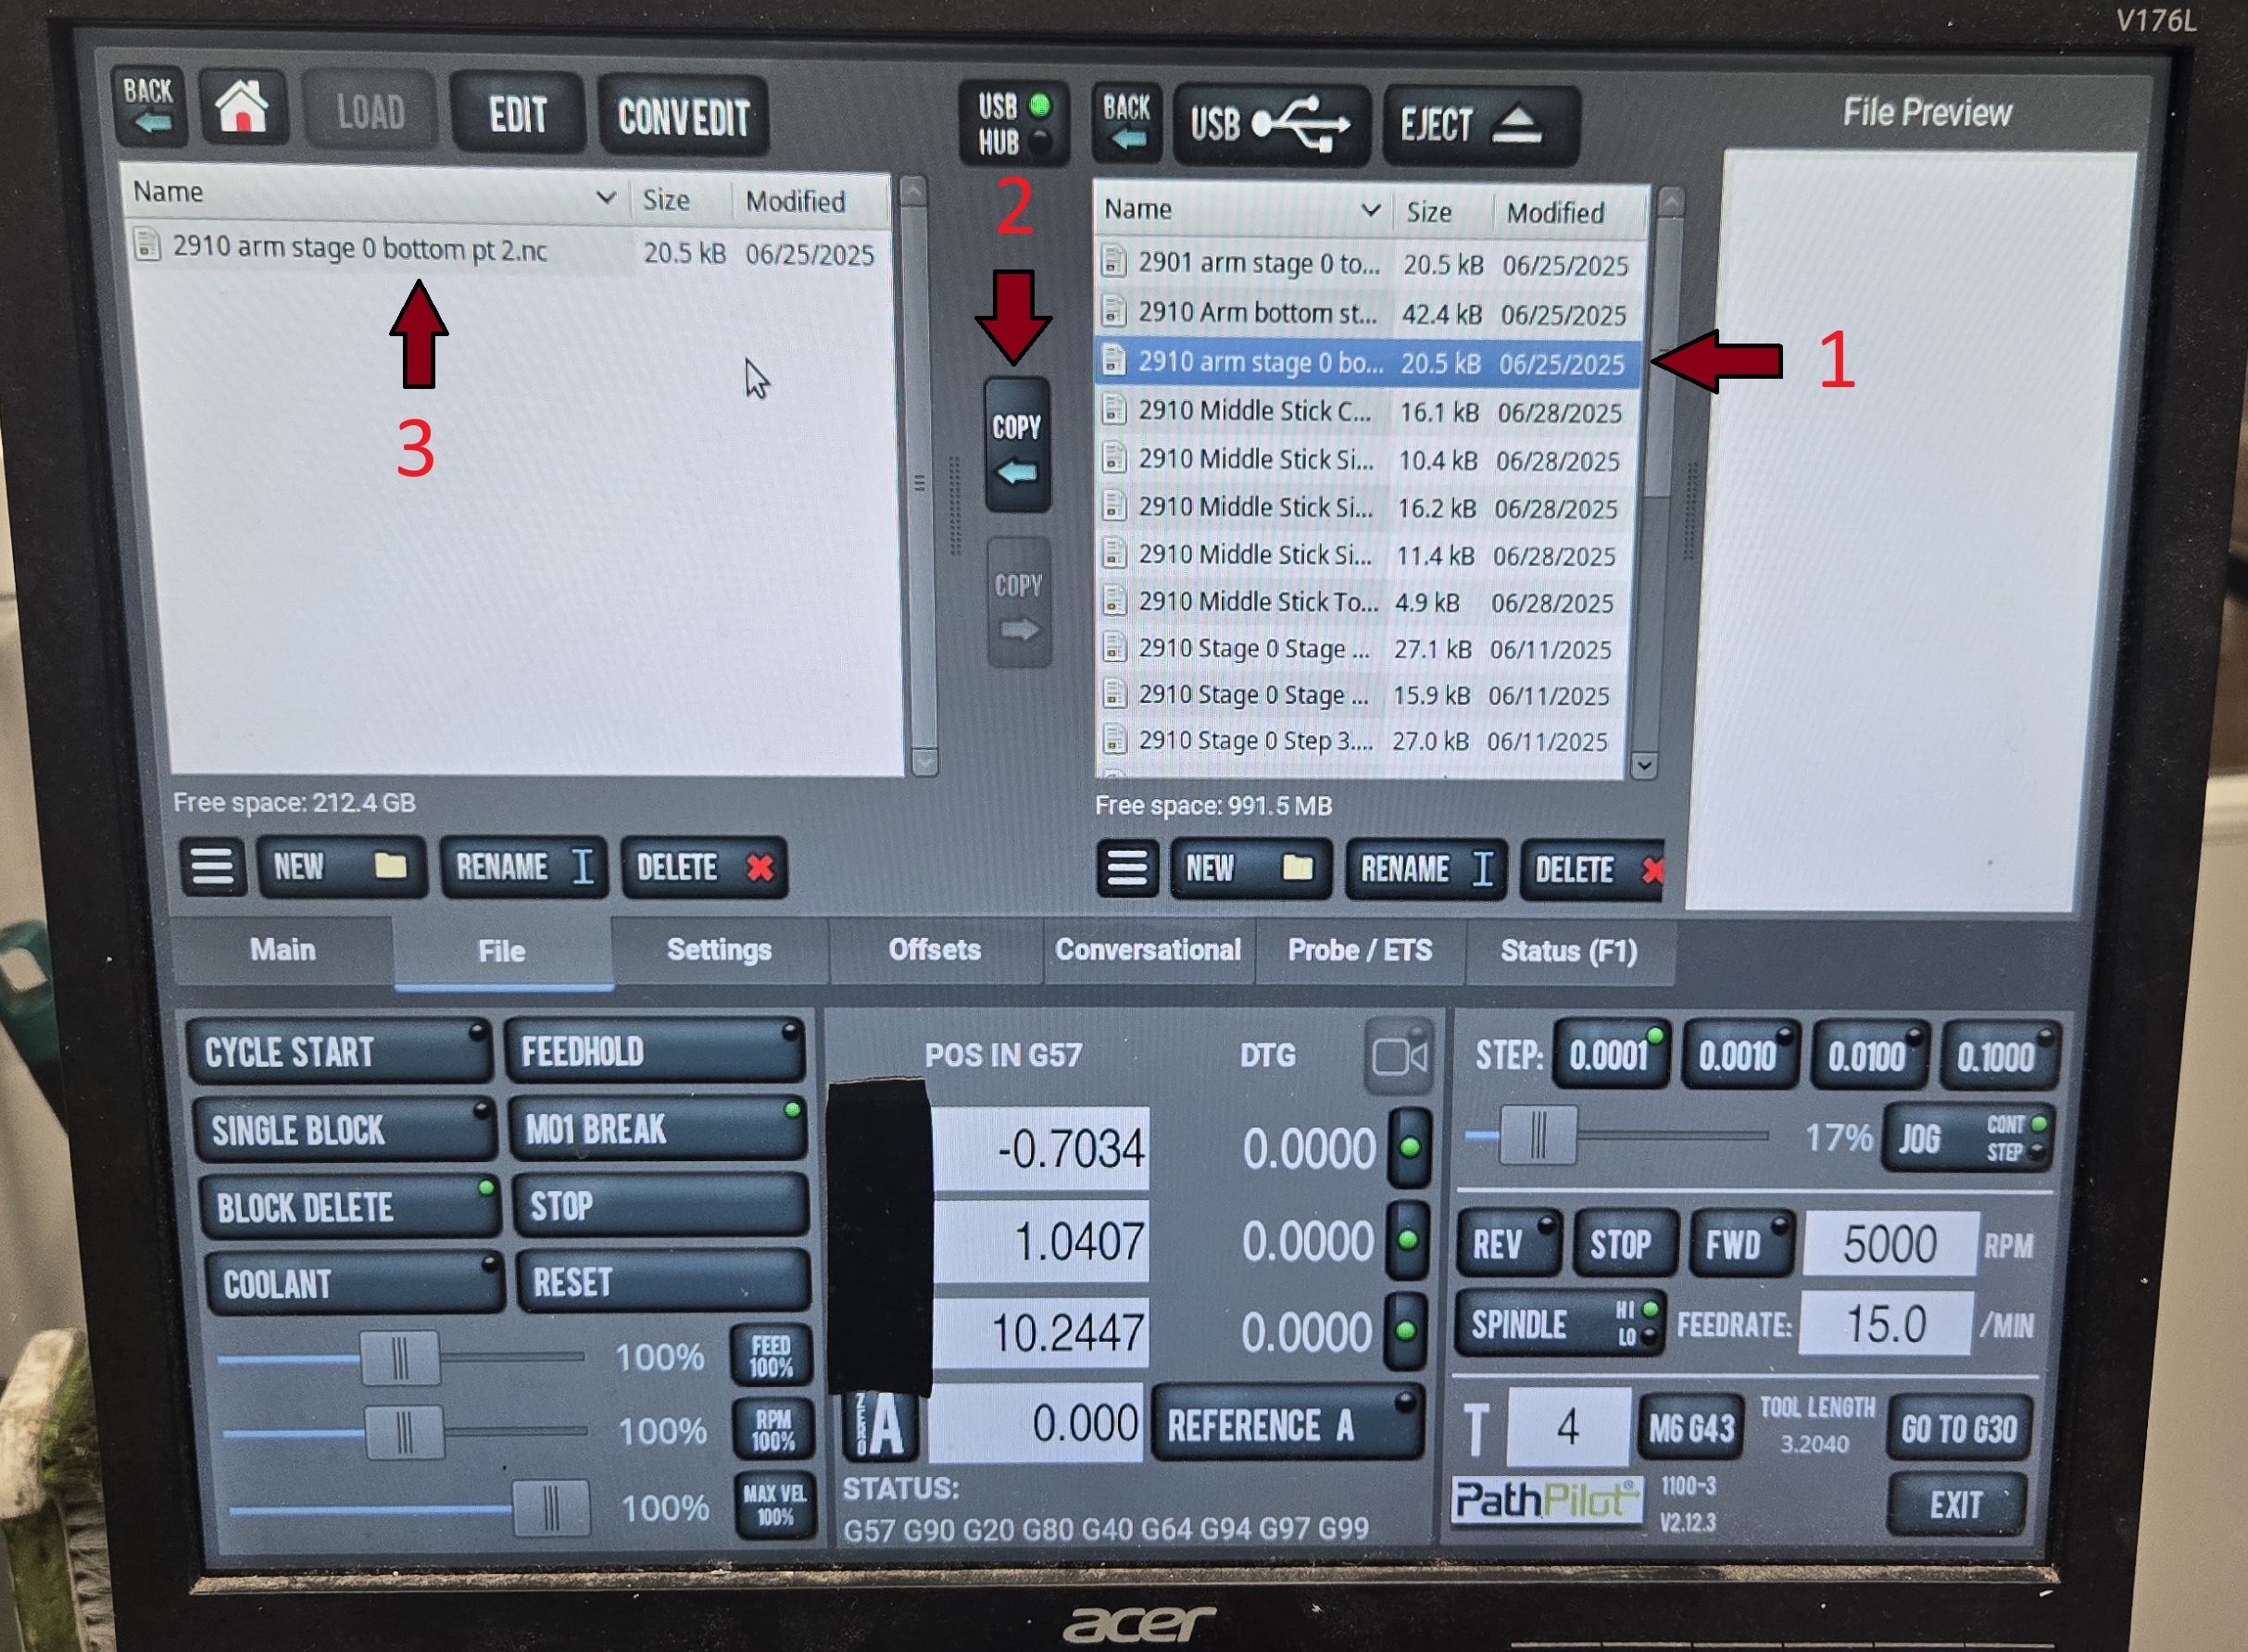Screen dimensions: 2248x1652
Task: Click the copy-to-left arrow button
Action: (1016, 446)
